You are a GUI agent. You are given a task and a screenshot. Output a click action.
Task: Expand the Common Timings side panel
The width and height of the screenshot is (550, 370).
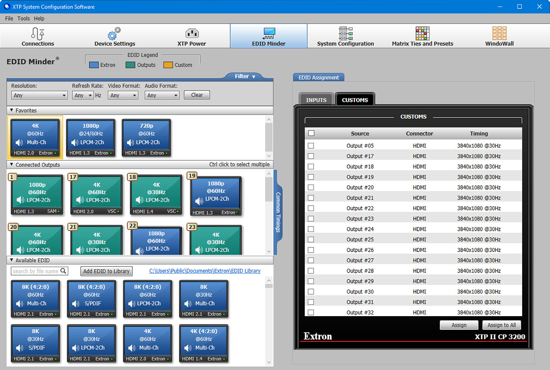click(x=278, y=212)
